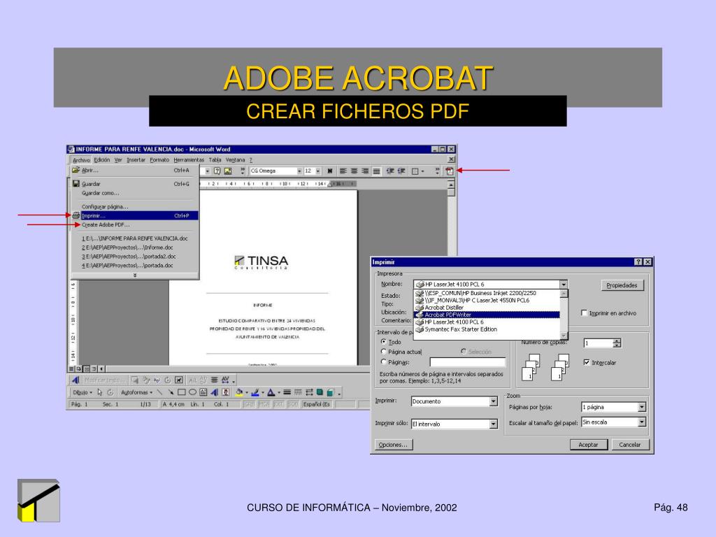Image resolution: width=716 pixels, height=537 pixels.
Task: Open the printer Nombre dropdown arrow
Action: pyautogui.click(x=564, y=284)
